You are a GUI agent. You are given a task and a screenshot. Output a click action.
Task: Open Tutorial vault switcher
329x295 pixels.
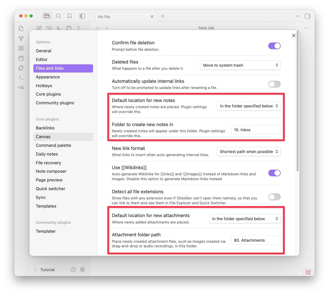[44, 270]
